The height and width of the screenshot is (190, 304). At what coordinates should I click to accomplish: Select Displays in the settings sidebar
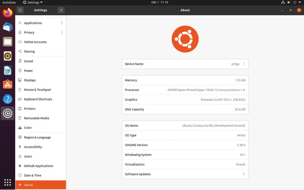(x=30, y=80)
